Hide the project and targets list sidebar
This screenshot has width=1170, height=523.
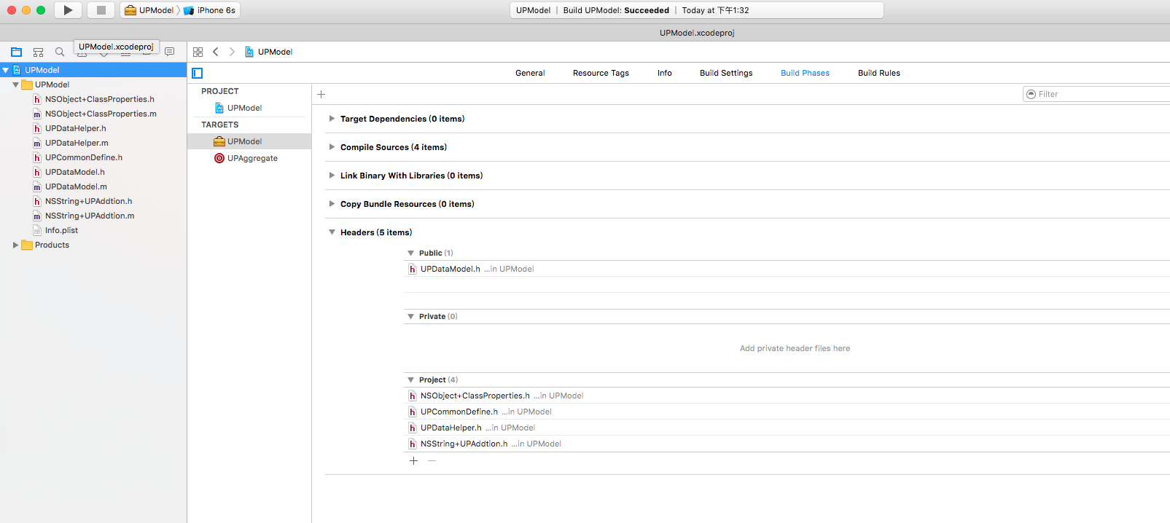click(x=197, y=73)
